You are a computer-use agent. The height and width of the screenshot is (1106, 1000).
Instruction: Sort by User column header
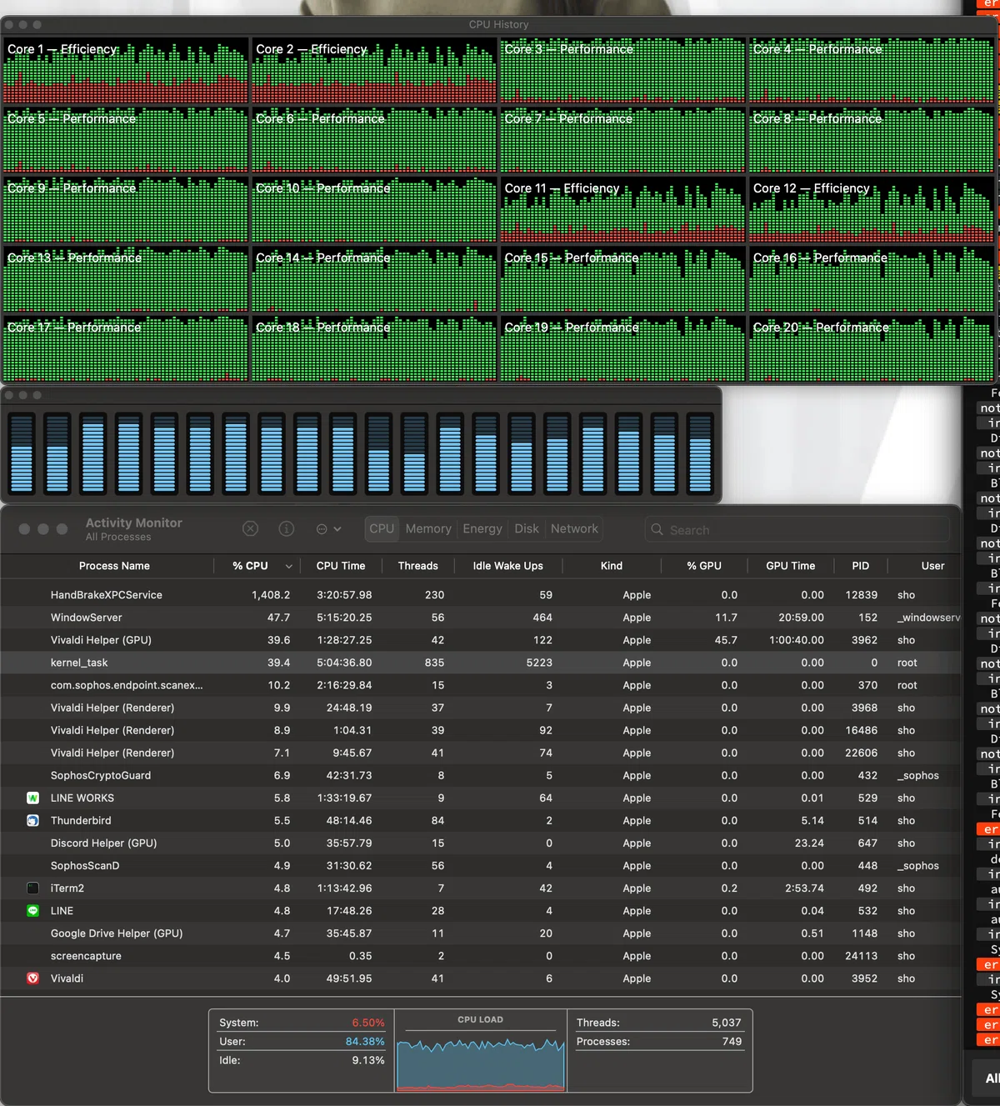click(932, 566)
